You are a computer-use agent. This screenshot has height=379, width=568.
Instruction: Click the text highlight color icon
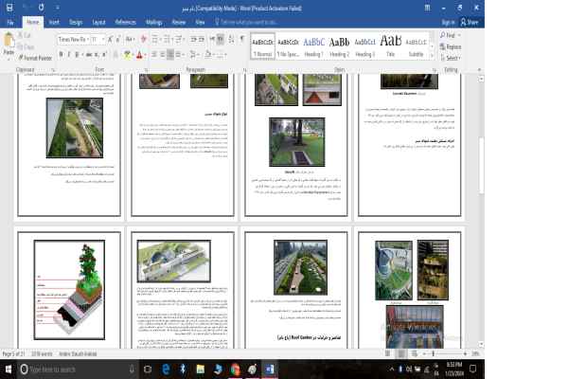click(x=126, y=54)
